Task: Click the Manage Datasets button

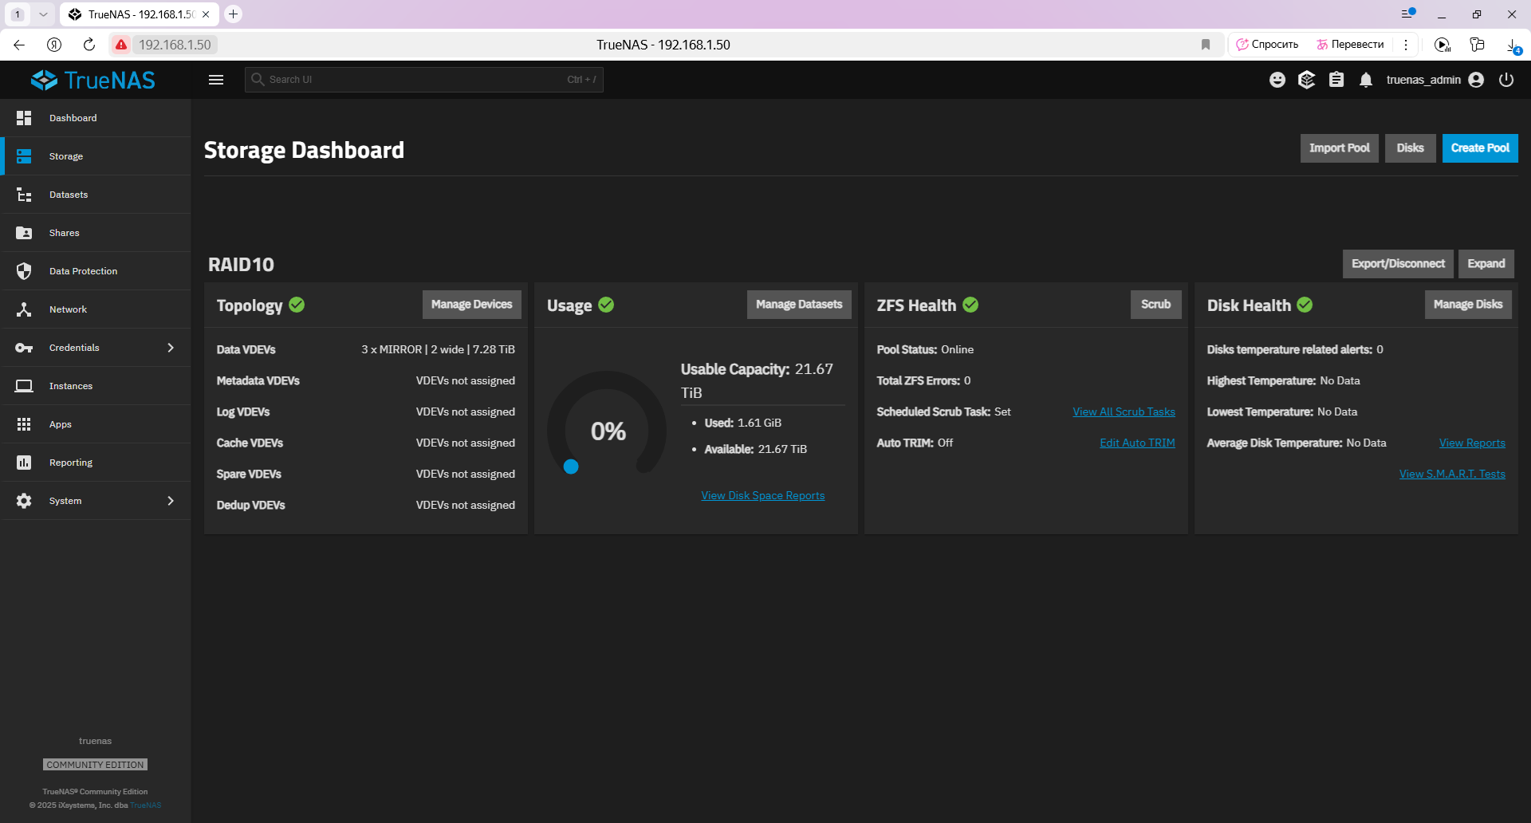Action: [x=798, y=305]
